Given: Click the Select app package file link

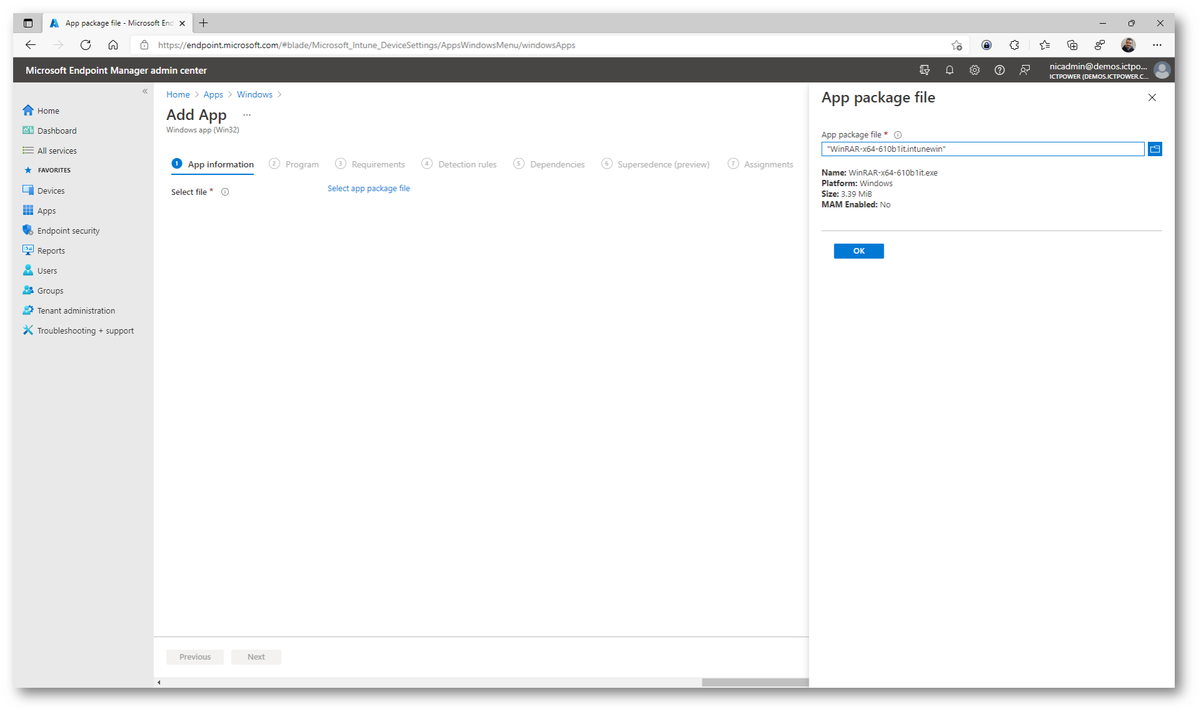Looking at the screenshot, I should (x=368, y=188).
